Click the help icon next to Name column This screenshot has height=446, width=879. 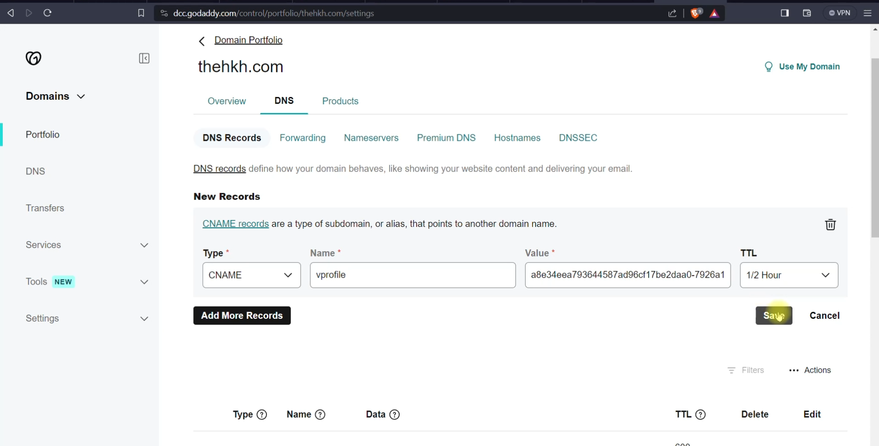(320, 414)
